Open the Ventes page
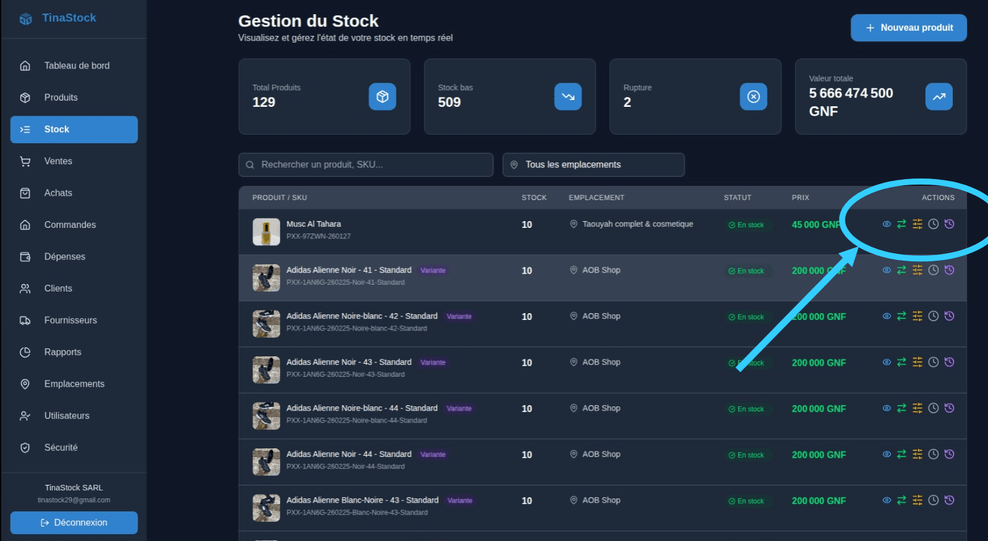Image resolution: width=988 pixels, height=541 pixels. (74, 161)
